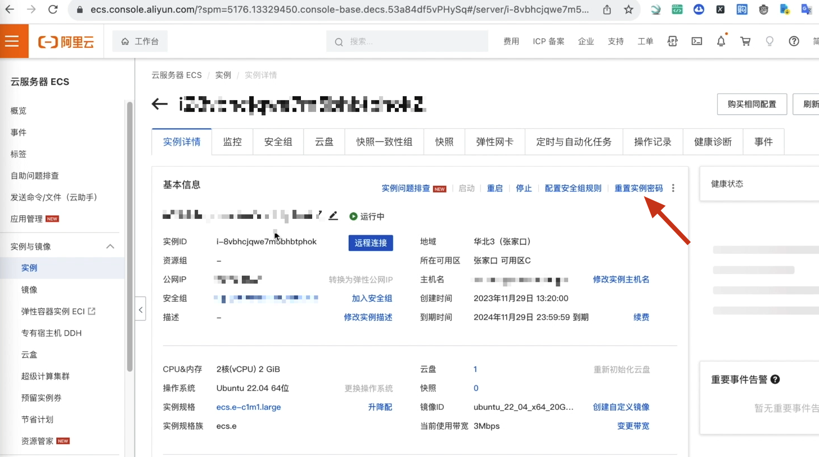Switch to the 监控 tab
Image resolution: width=819 pixels, height=457 pixels.
pyautogui.click(x=232, y=142)
